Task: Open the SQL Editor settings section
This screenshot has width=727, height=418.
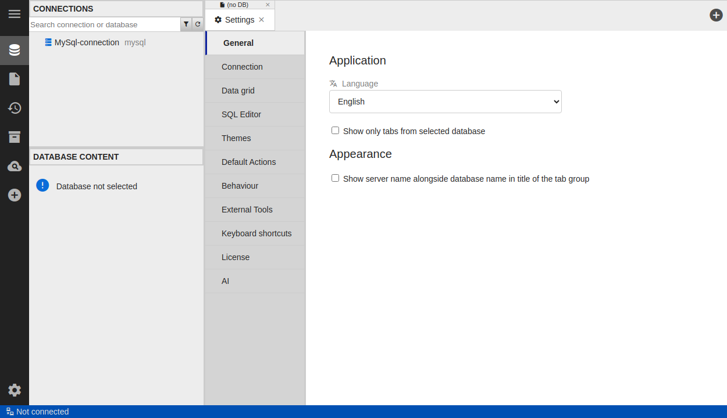Action: (241, 114)
